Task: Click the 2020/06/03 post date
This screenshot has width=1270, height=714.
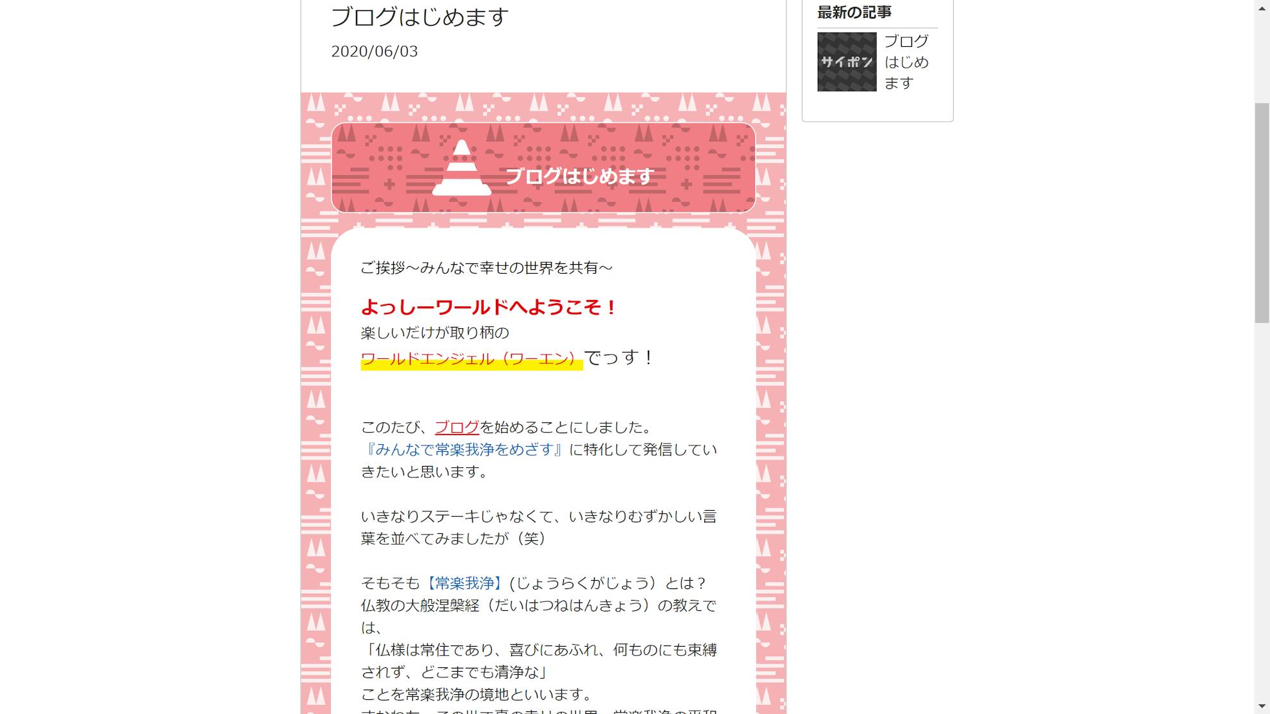Action: (375, 51)
